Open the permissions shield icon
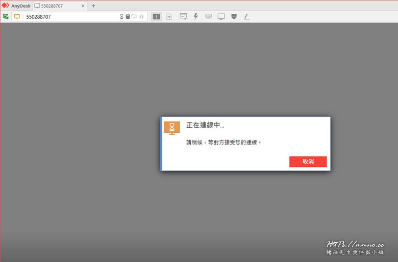Image resolution: width=398 pixels, height=262 pixels. (x=234, y=16)
